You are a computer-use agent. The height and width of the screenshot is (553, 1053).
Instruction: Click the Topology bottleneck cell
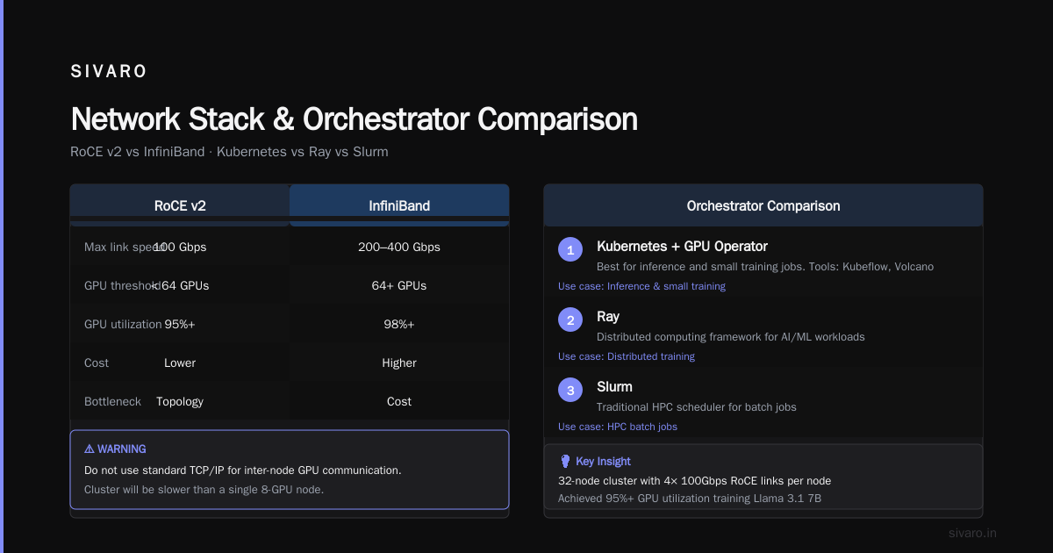pyautogui.click(x=180, y=401)
